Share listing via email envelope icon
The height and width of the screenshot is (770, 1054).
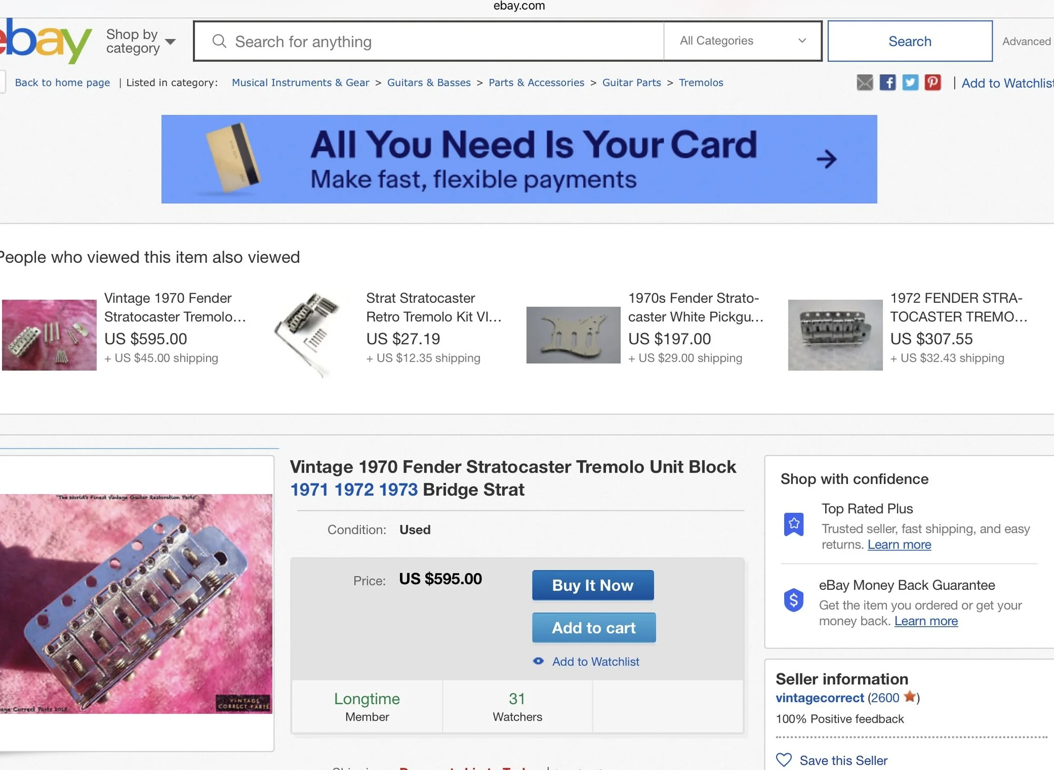865,83
